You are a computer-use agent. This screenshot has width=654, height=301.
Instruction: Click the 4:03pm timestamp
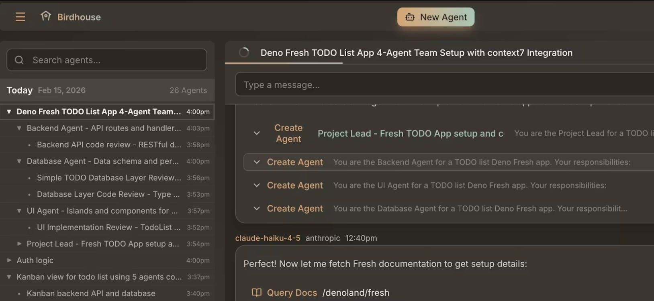coord(198,128)
